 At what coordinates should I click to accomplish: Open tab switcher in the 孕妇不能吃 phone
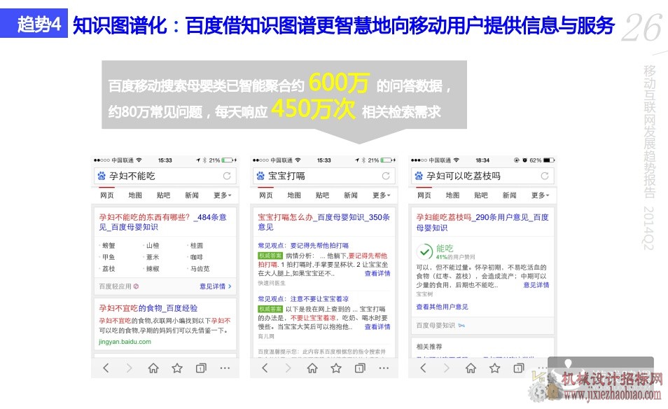(x=201, y=368)
